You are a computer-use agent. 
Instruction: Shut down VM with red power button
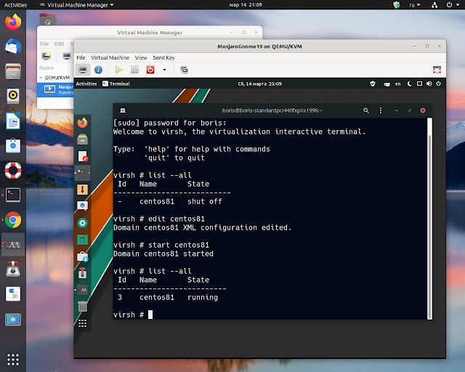tap(150, 70)
